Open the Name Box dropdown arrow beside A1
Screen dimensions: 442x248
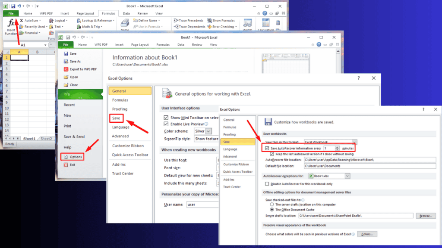click(45, 45)
